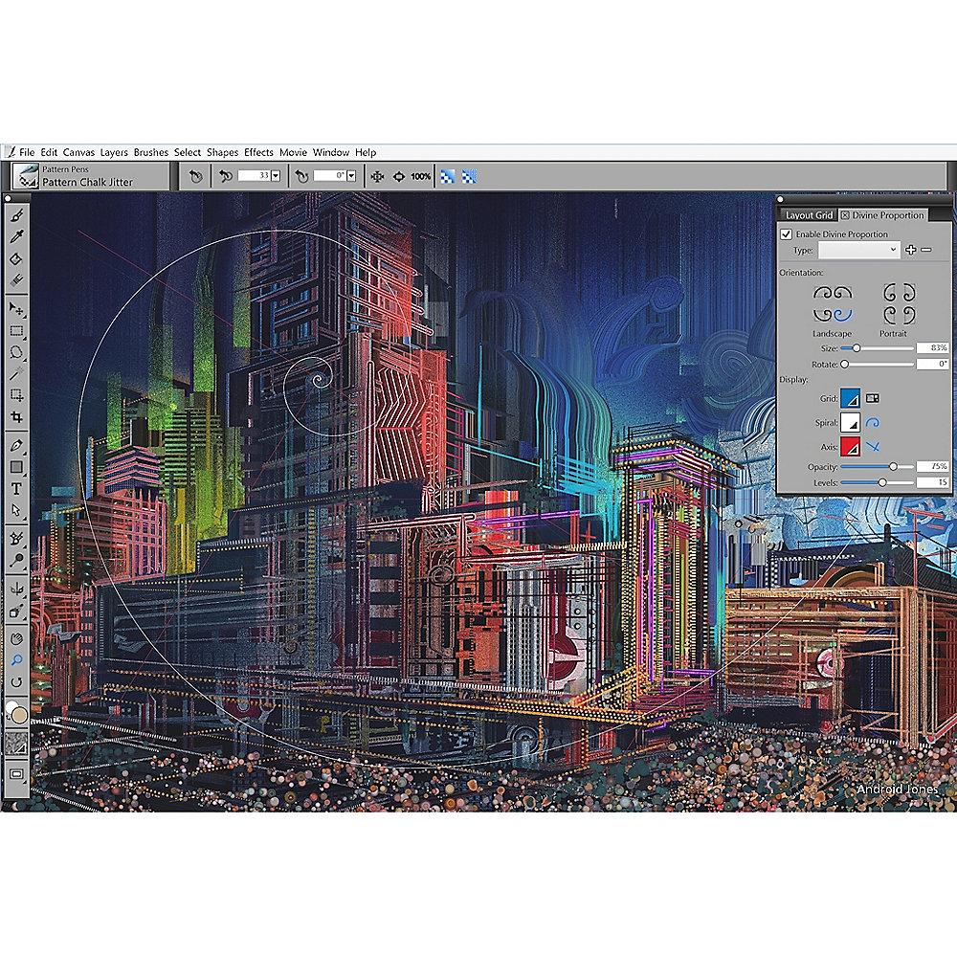The image size is (957, 957).
Task: Select the Grabber hand tool
Action: click(16, 637)
